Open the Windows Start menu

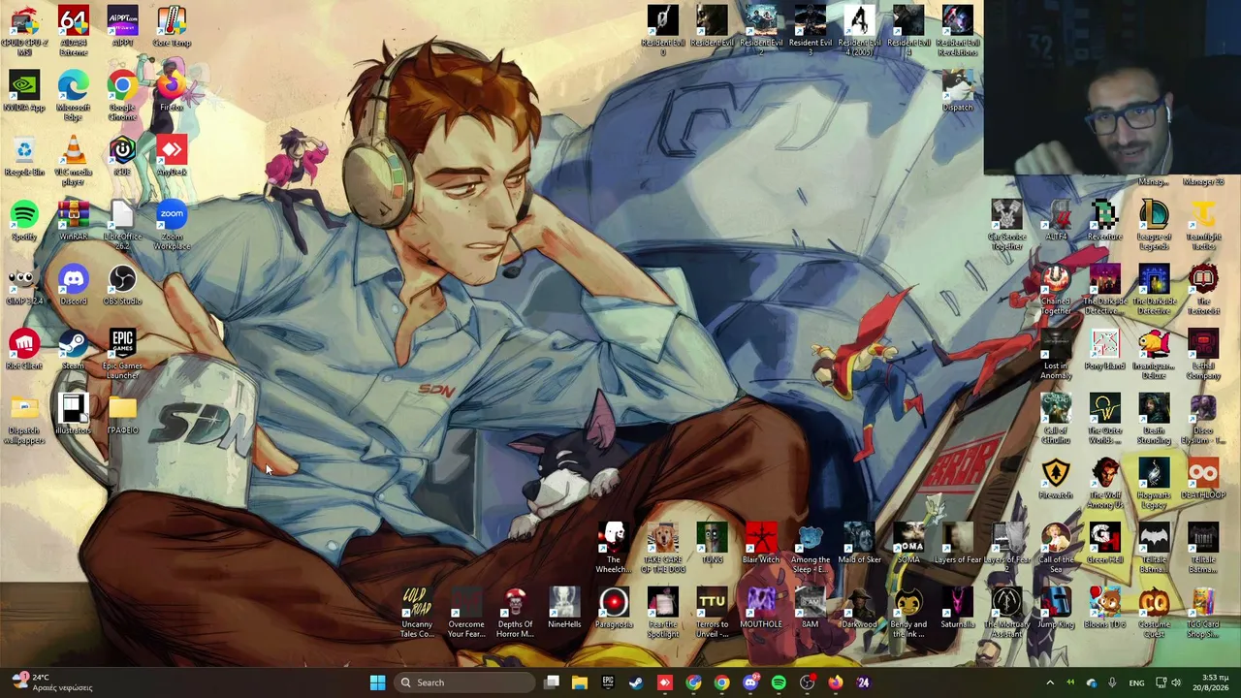(377, 682)
